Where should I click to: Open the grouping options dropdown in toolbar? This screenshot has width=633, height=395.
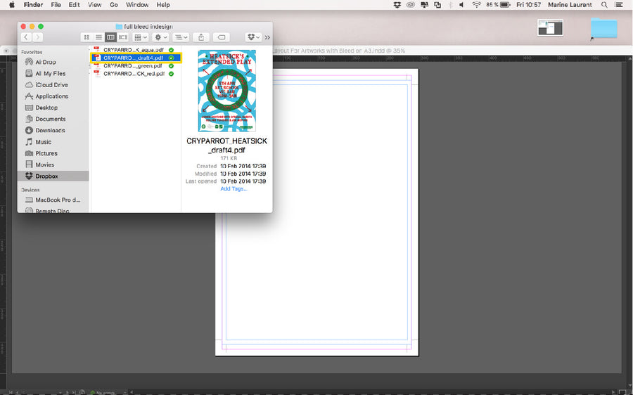tap(181, 37)
